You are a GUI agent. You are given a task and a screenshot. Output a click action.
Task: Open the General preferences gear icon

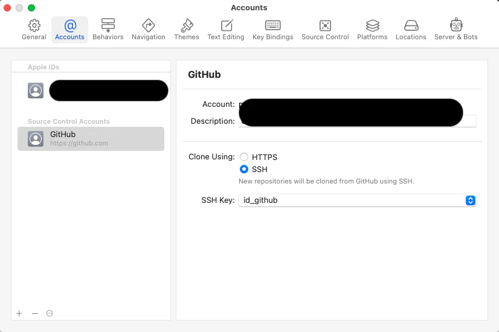pos(34,25)
